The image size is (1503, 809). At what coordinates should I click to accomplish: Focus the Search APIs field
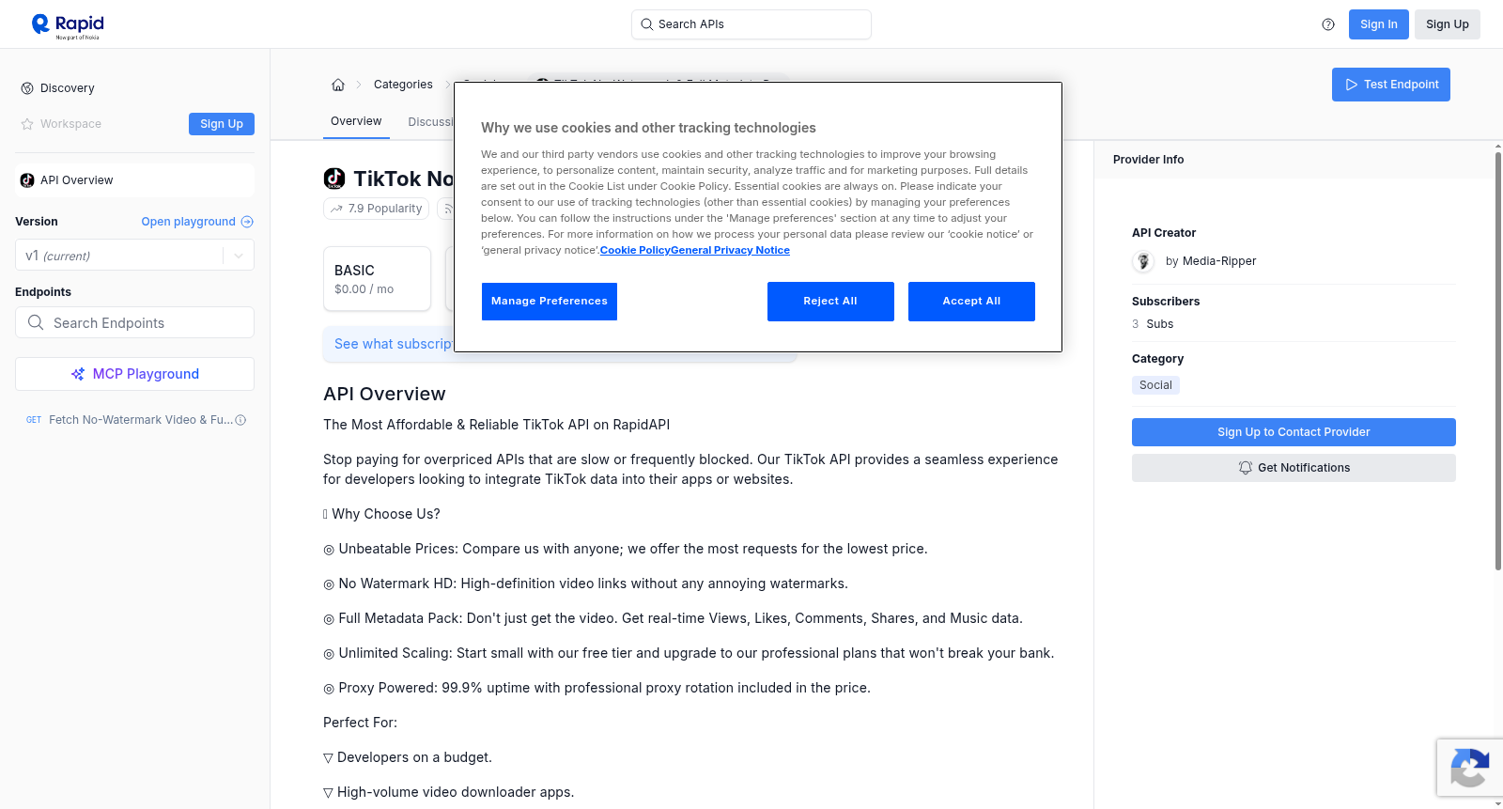(x=751, y=24)
